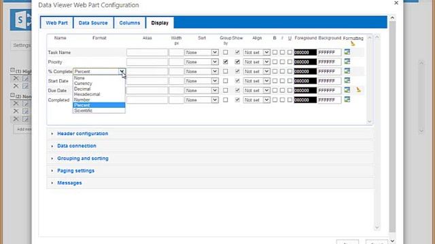Open formatting editor icon for Completed row
This screenshot has width=435, height=244.
(347, 100)
